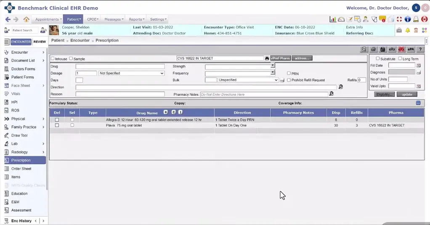Viewport: 430px width, 225px height.
Task: Switch to the REVIEW tab
Action: pyautogui.click(x=40, y=42)
